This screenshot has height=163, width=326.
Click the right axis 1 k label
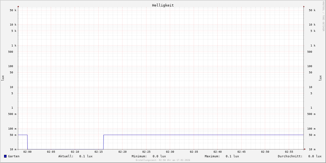tap(313, 46)
